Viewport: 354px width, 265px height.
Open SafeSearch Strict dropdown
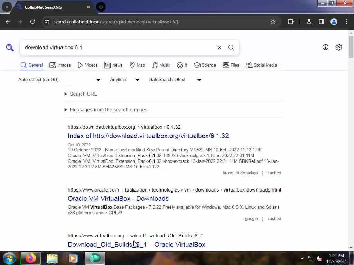[175, 80]
